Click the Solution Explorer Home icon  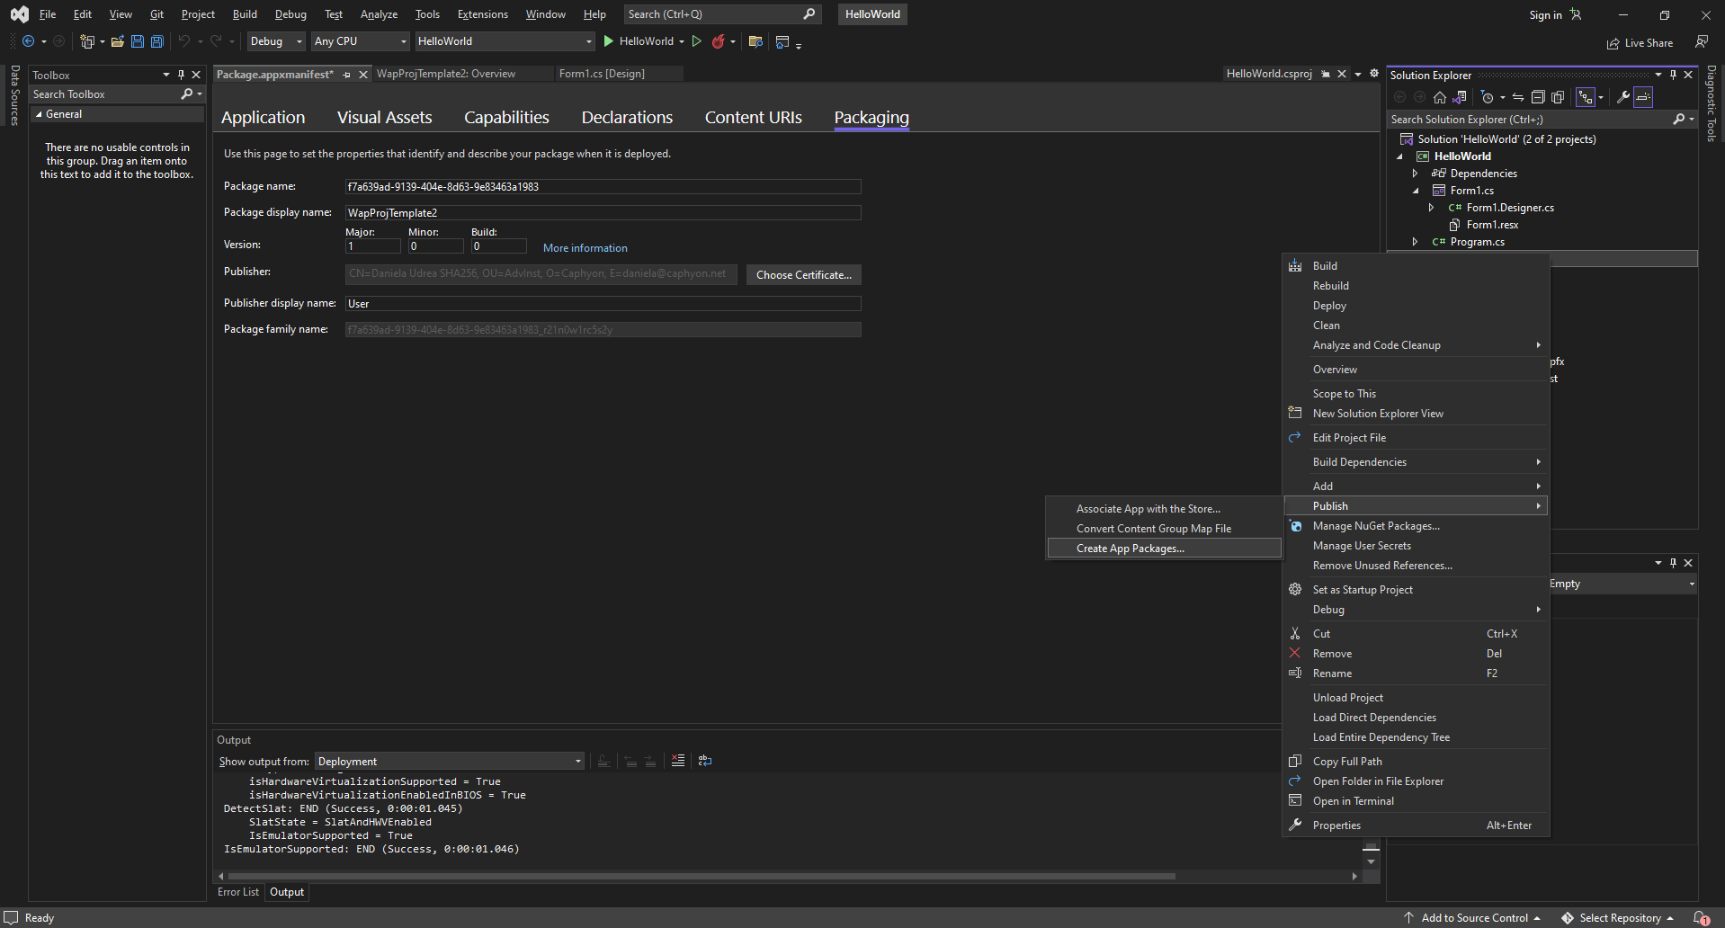pos(1440,97)
